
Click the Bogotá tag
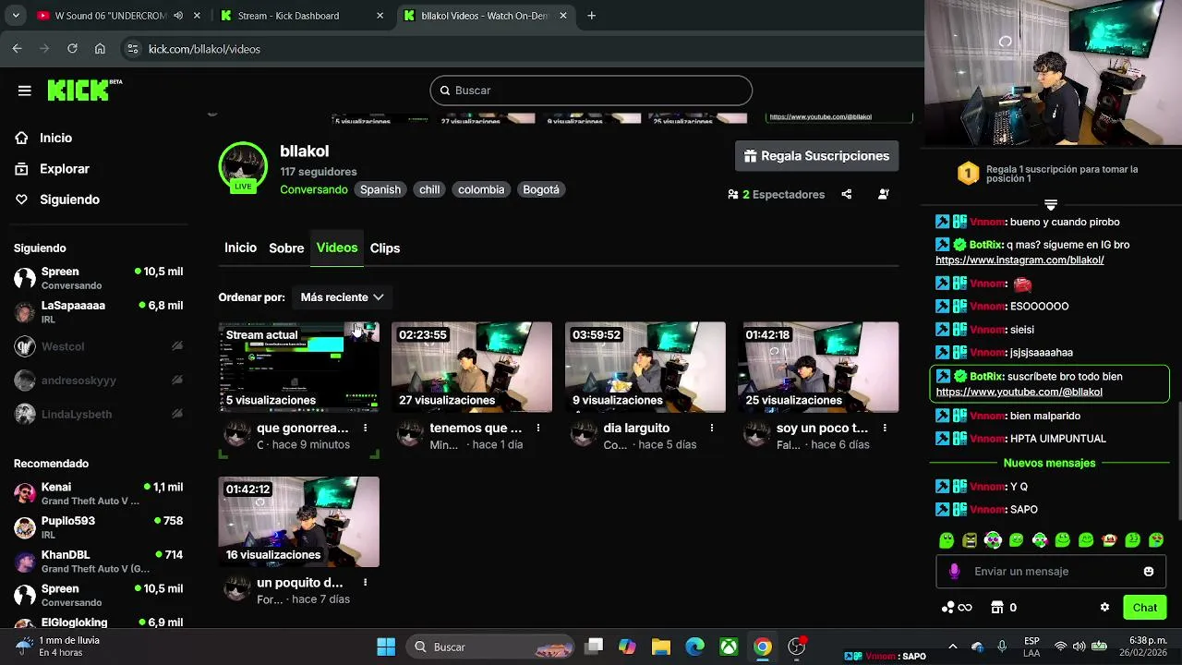[541, 189]
